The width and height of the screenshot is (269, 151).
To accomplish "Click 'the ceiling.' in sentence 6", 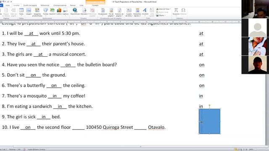I will (74, 86).
